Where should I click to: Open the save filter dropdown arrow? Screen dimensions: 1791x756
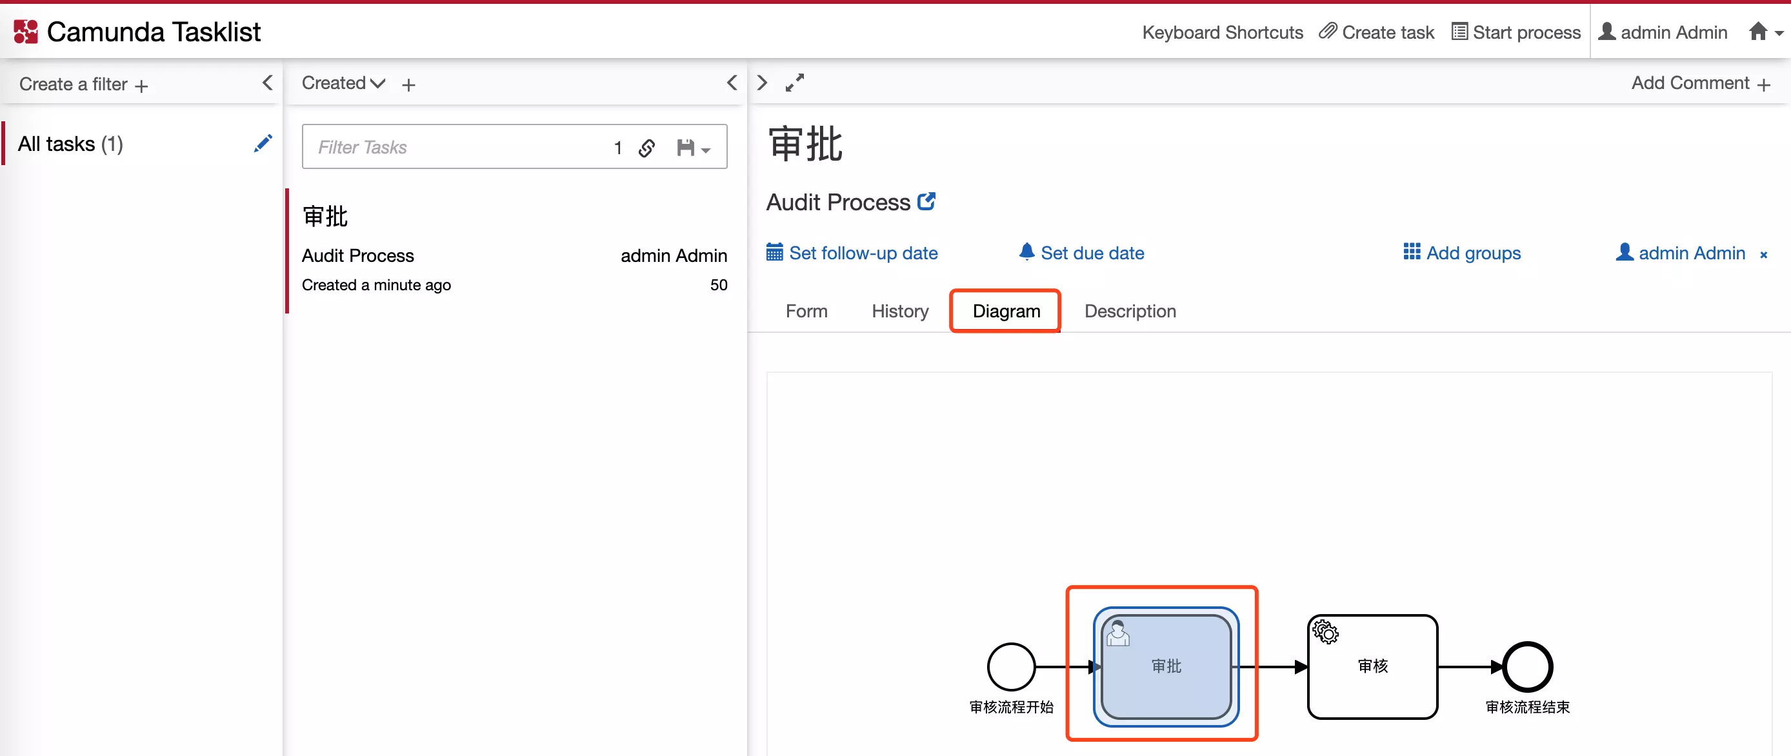[706, 151]
